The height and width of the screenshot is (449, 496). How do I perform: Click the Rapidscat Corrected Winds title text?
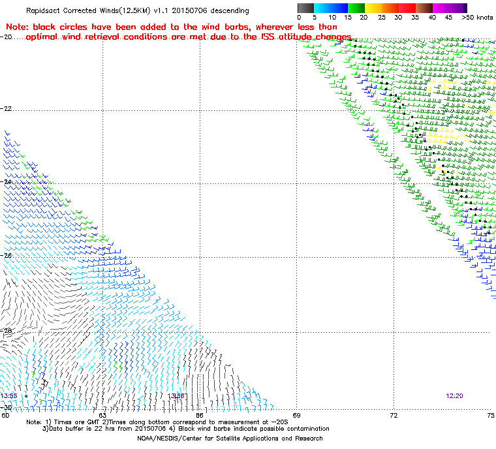coord(138,10)
